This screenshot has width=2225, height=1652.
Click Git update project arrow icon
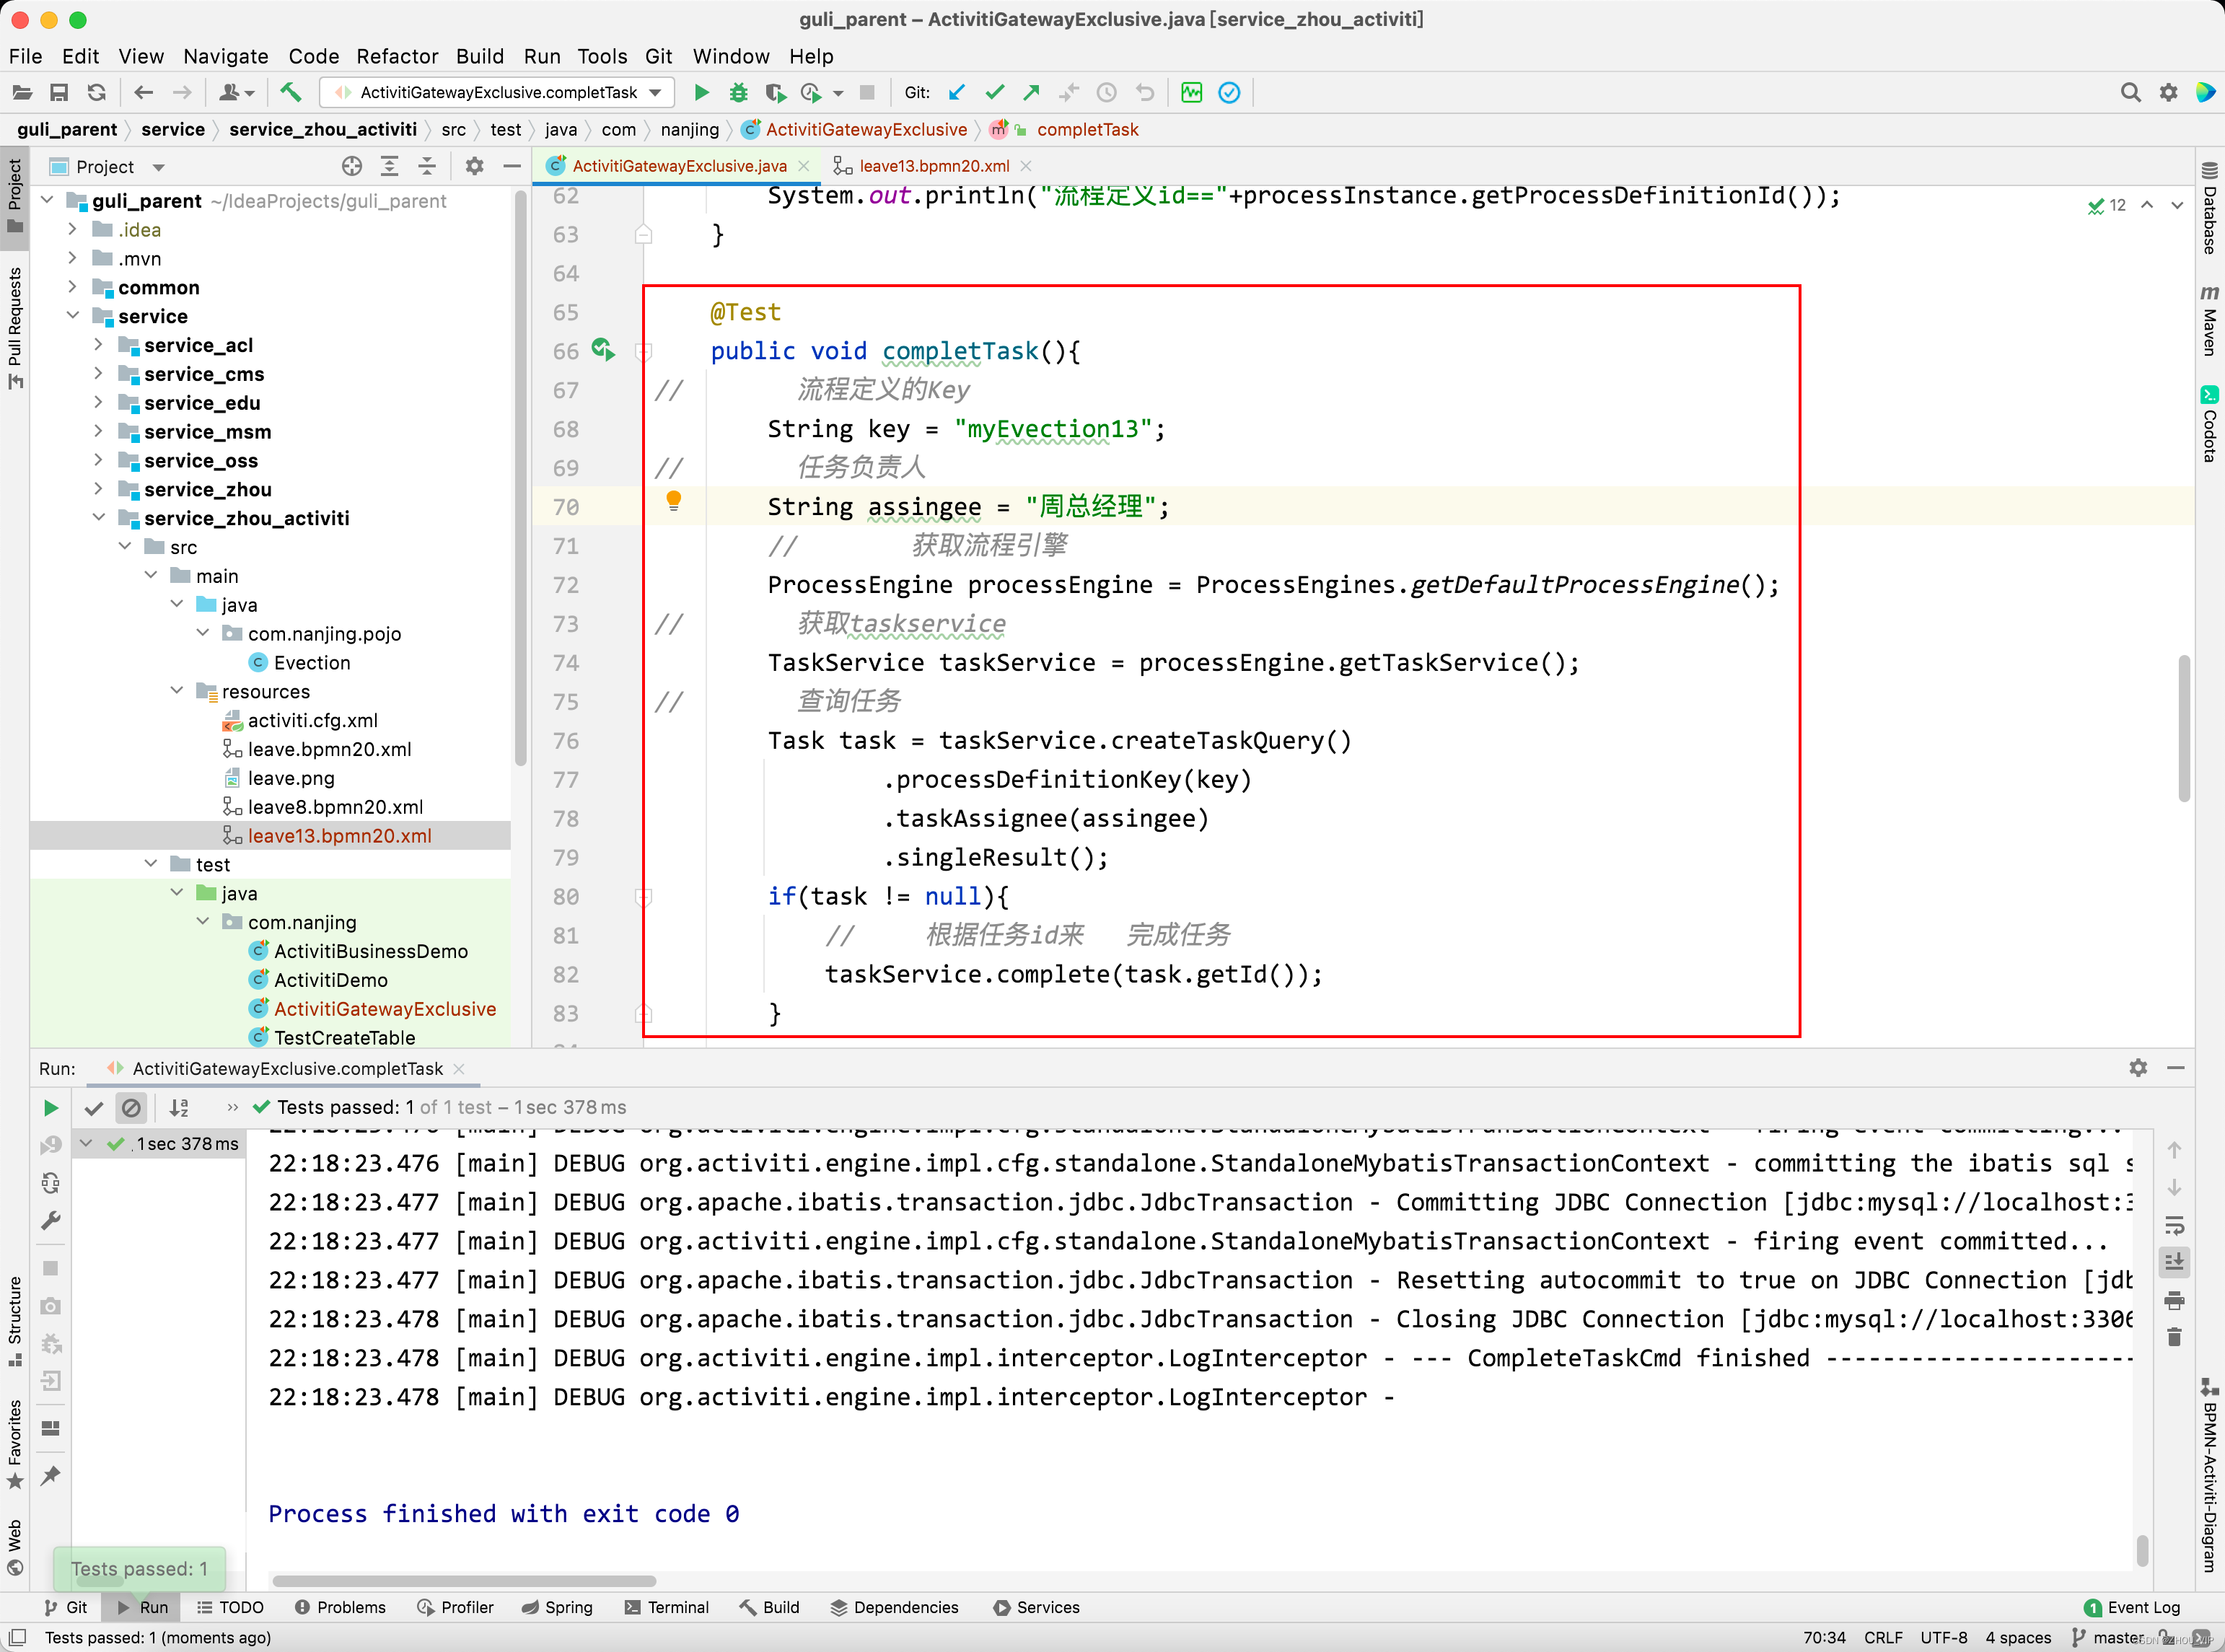tap(956, 93)
